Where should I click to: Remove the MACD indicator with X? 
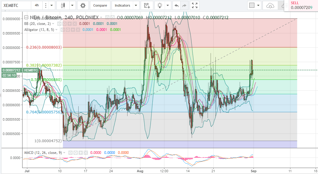pos(85,153)
